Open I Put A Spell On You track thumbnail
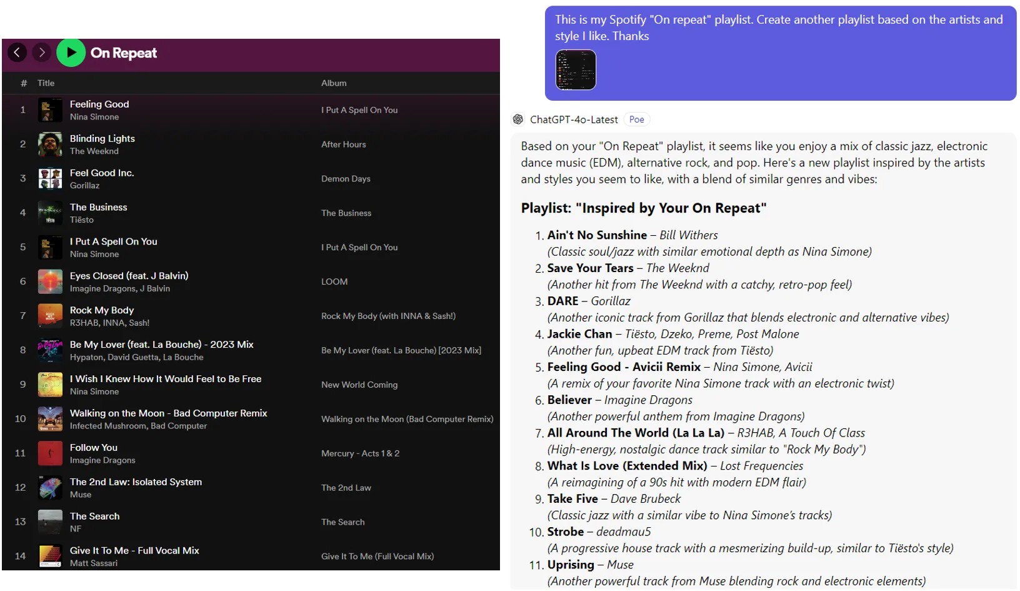The width and height of the screenshot is (1020, 591). coord(50,248)
